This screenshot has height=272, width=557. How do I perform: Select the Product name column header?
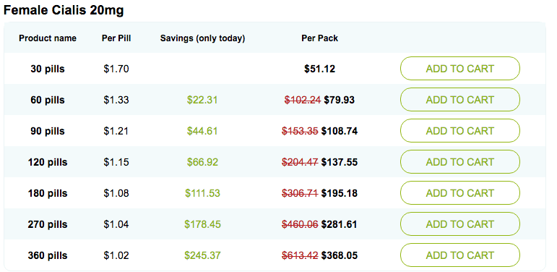[x=48, y=38]
